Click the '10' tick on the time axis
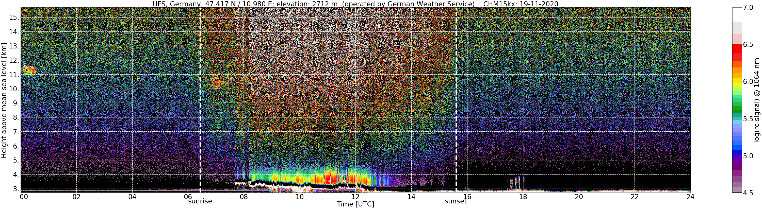The height and width of the screenshot is (209, 762). click(300, 197)
